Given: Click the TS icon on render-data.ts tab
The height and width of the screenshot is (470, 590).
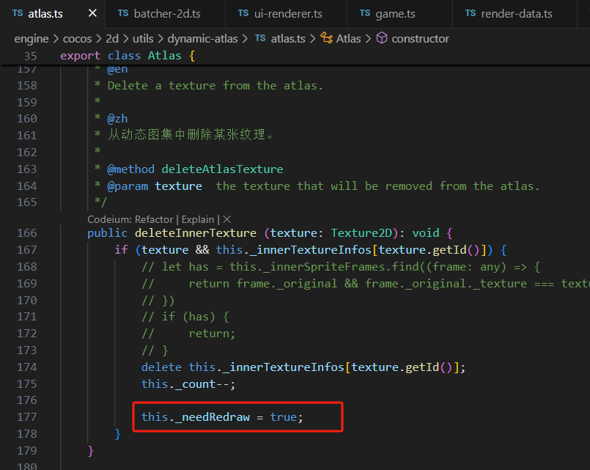Looking at the screenshot, I should pos(471,13).
